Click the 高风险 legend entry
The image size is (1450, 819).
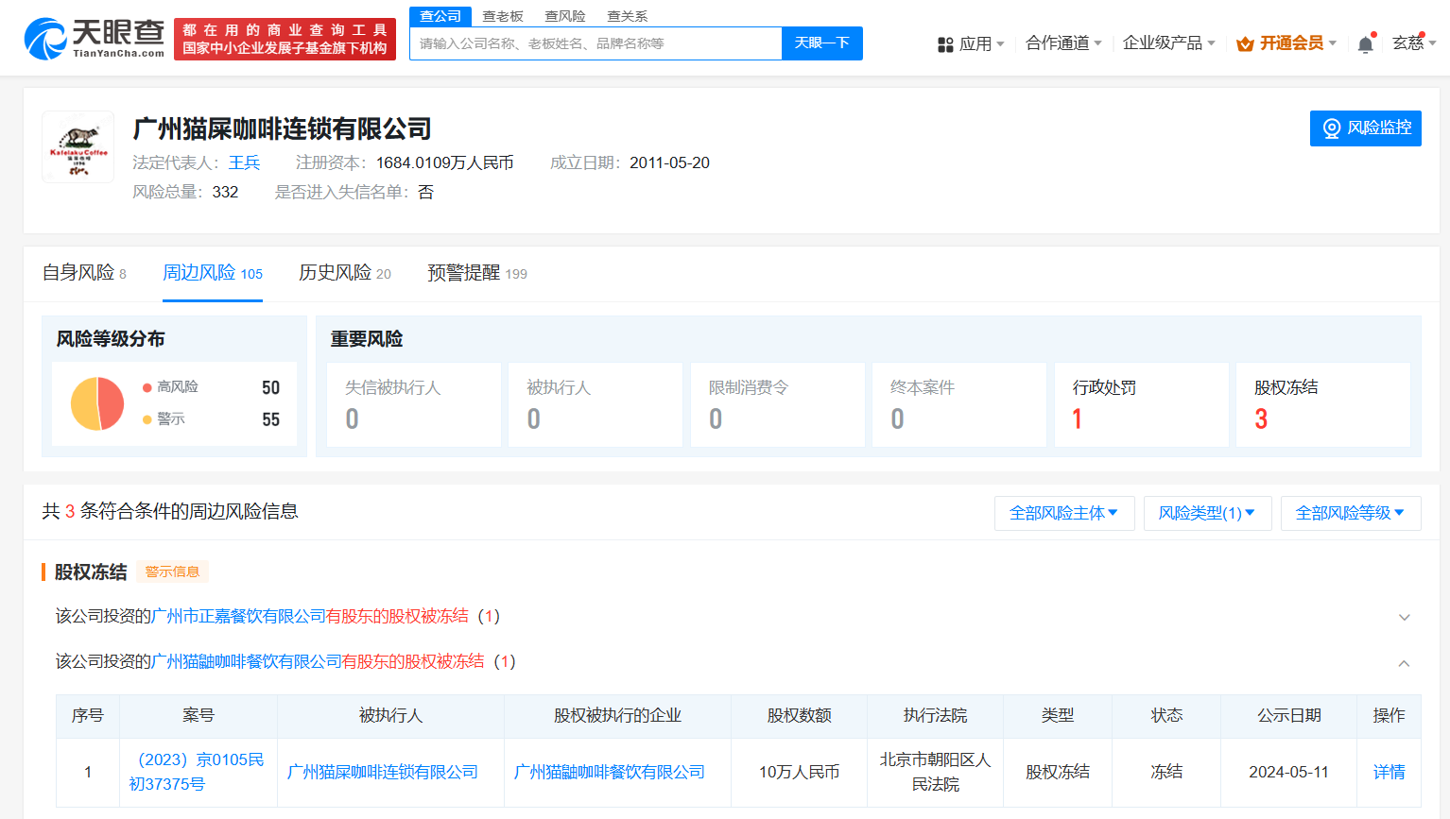click(170, 387)
